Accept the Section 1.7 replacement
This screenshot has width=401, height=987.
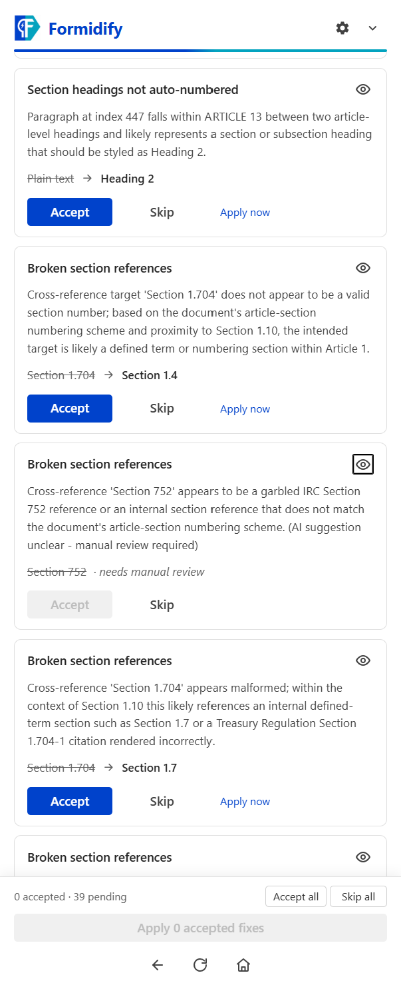[70, 801]
